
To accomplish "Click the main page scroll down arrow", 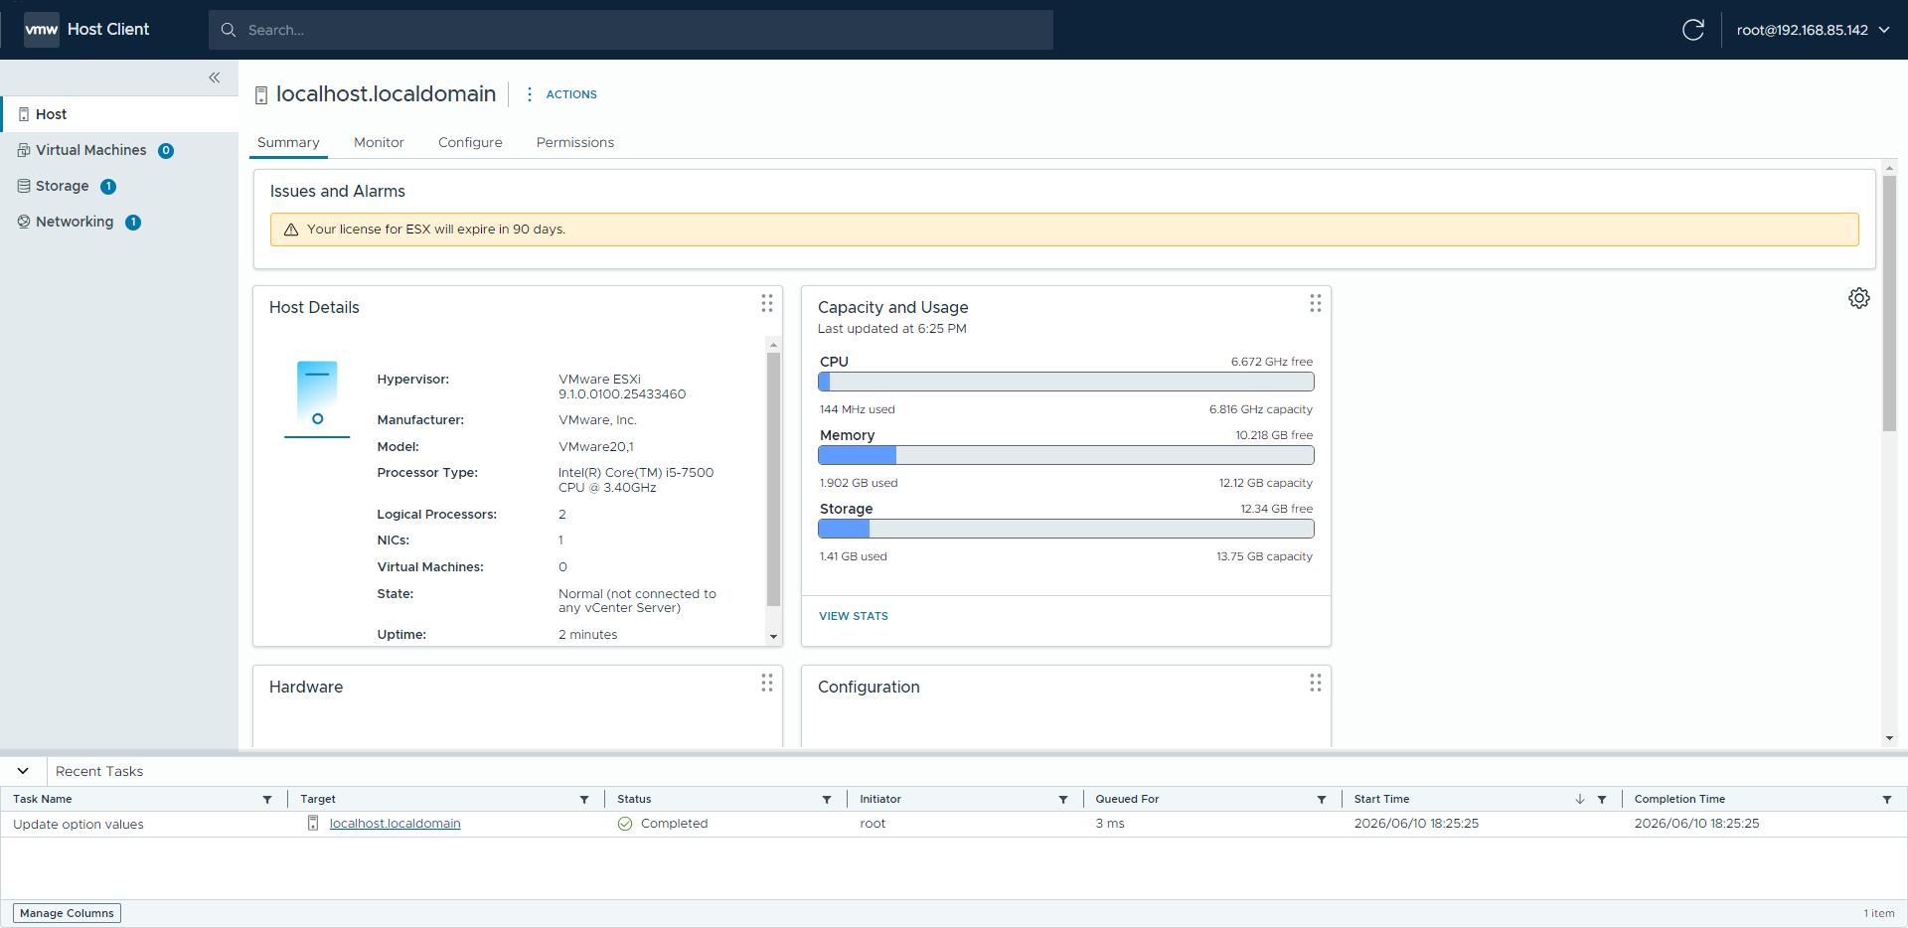I will coord(1889,738).
